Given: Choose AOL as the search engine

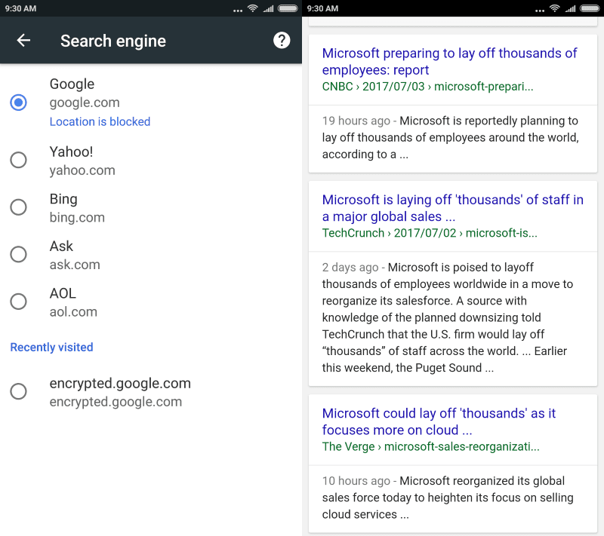Looking at the screenshot, I should tap(18, 302).
